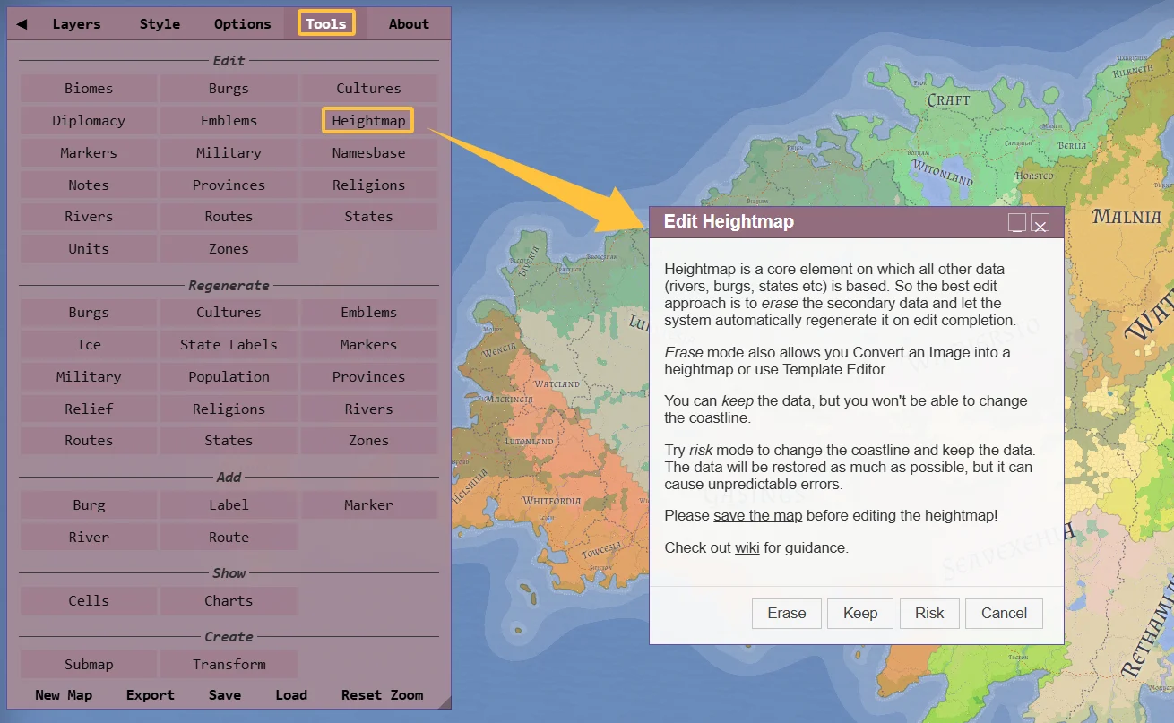This screenshot has width=1174, height=723.
Task: Regenerate State Labels
Action: (229, 345)
